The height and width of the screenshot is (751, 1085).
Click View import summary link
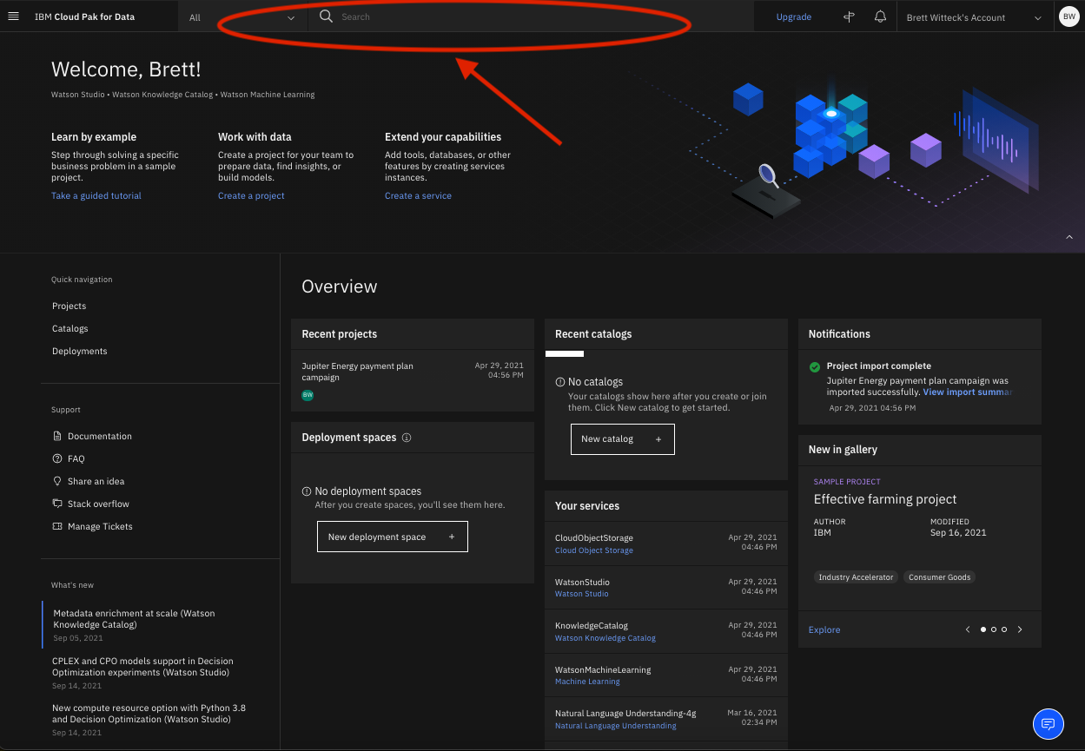(x=968, y=392)
